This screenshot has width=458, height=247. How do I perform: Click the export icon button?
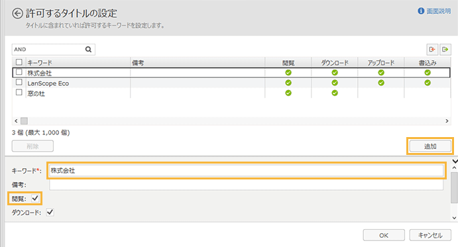(x=445, y=50)
